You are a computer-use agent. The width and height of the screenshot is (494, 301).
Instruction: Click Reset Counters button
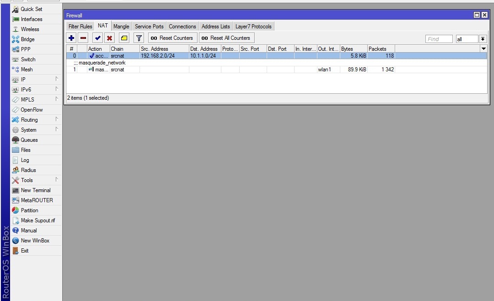pyautogui.click(x=172, y=38)
